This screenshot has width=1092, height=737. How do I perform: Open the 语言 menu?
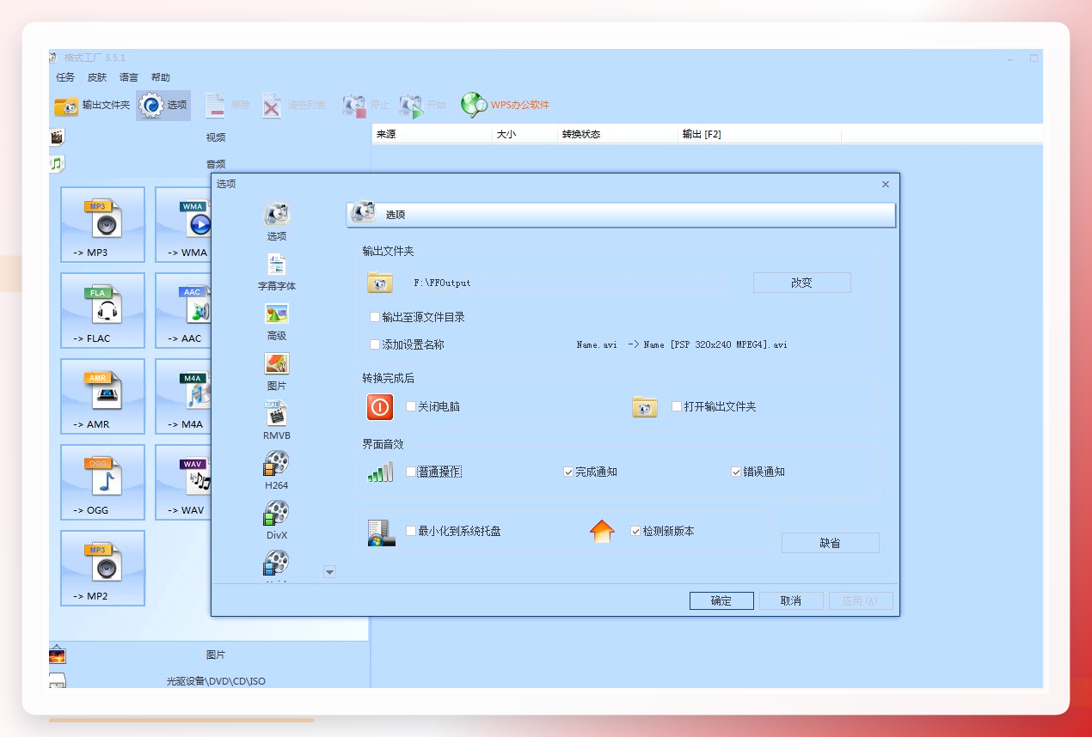129,77
